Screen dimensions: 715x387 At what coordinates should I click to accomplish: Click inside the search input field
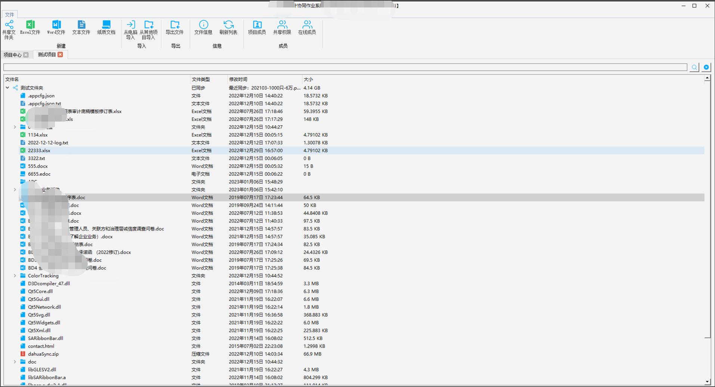pos(345,67)
